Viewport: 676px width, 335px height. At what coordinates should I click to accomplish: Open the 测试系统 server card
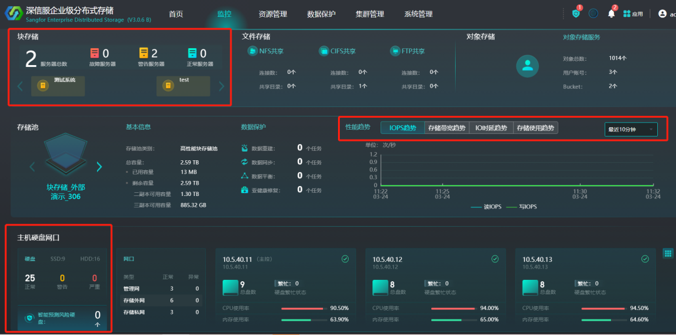(x=58, y=86)
